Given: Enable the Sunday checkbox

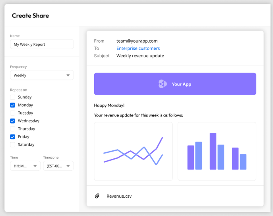Looking at the screenshot, I should pos(13,97).
